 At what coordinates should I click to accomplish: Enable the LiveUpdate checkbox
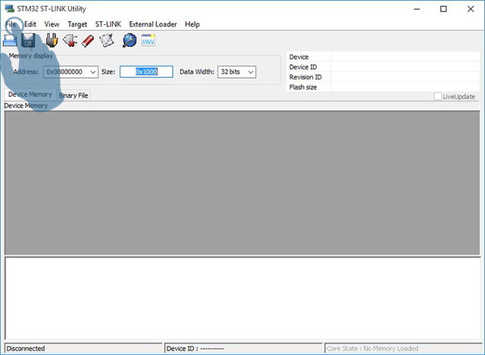click(x=439, y=97)
